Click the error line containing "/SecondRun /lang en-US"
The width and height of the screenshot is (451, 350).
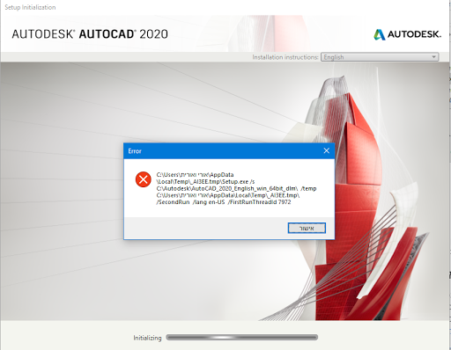tap(224, 202)
